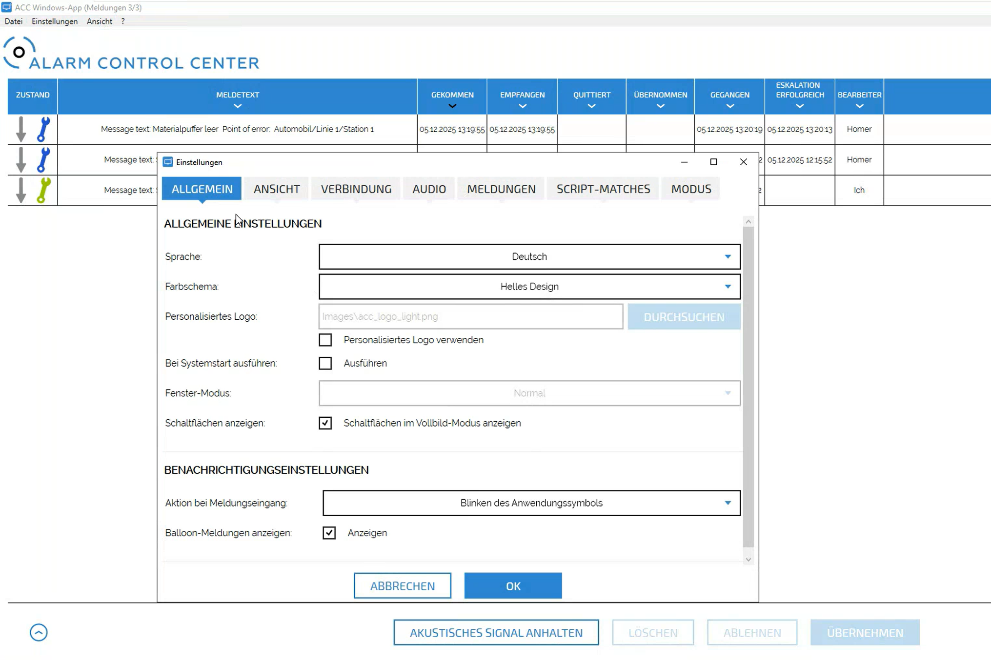Viewport: 991px width, 660px height.
Task: Click the sort chevron under Meldetext column
Action: (237, 106)
